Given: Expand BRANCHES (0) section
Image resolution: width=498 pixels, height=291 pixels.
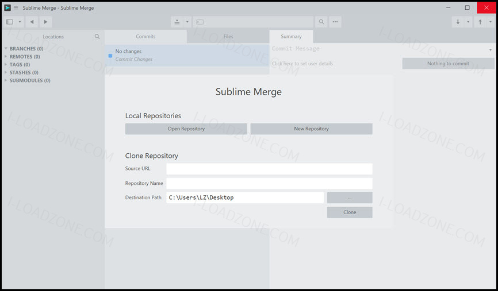Looking at the screenshot, I should tap(26, 48).
